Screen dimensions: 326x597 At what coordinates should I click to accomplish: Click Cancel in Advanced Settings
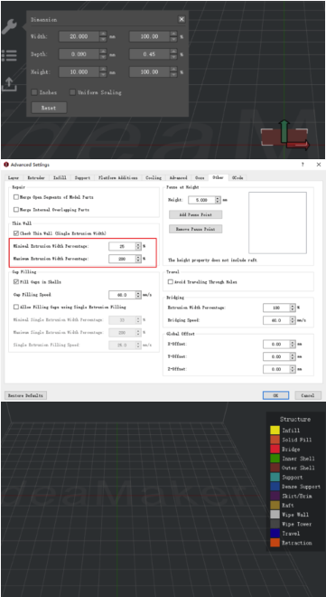(308, 395)
